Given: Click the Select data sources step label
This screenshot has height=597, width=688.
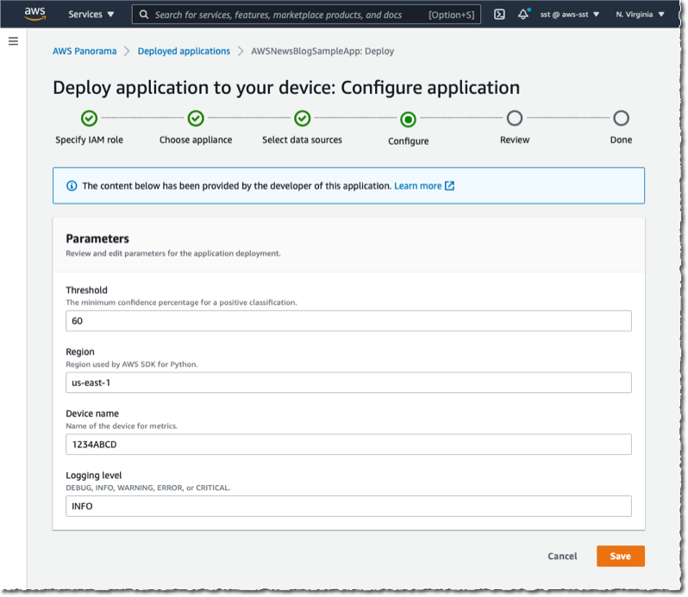Looking at the screenshot, I should click(x=302, y=140).
